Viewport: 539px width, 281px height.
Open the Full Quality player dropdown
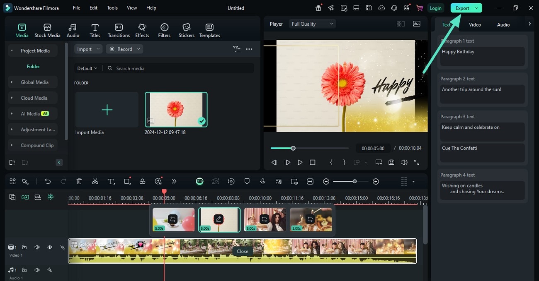tap(312, 24)
